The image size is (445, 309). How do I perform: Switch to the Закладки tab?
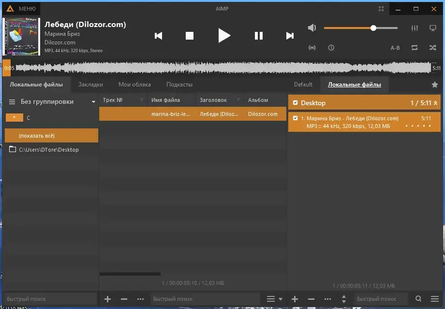pos(90,84)
